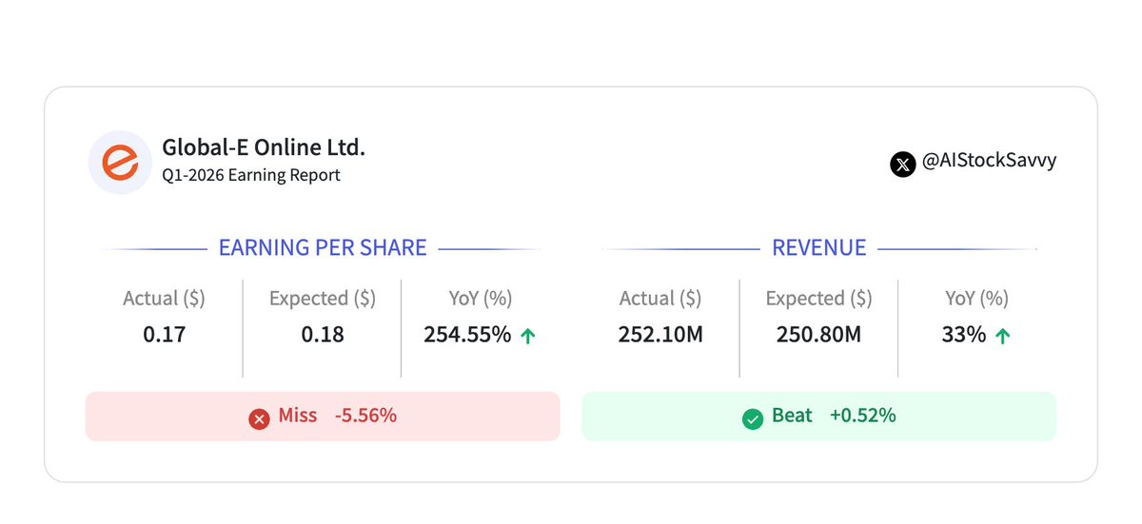This screenshot has width=1142, height=524.
Task: Select the revenue expected value 250.80M
Action: click(x=819, y=335)
